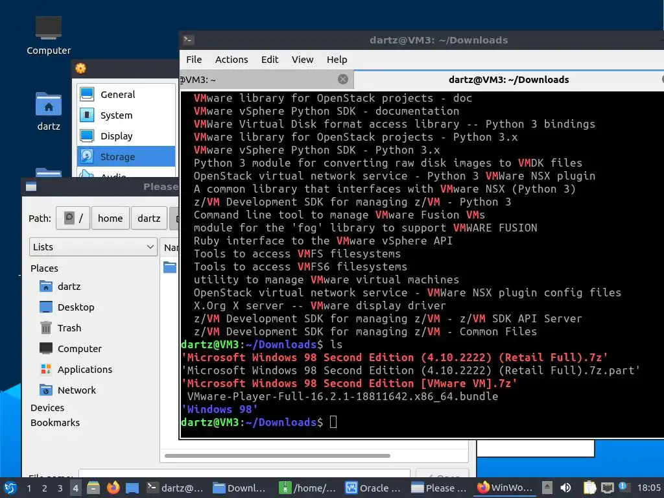Screen dimensions: 664x498
Task: Open the start menu bird icon
Action: pos(10,488)
